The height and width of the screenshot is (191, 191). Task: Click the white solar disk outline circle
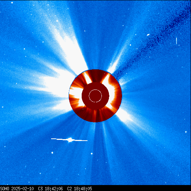click(95, 96)
